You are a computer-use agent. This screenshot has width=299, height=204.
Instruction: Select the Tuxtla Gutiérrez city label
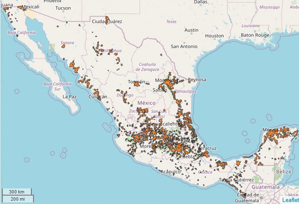(x=236, y=180)
